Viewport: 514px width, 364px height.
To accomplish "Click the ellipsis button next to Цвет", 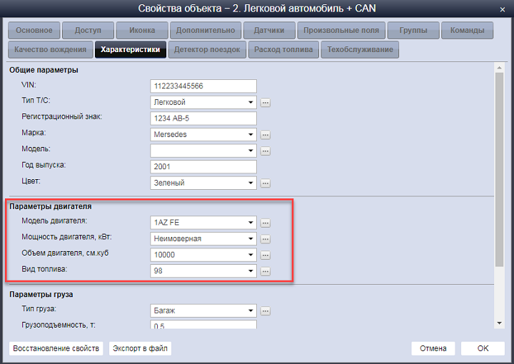I will [266, 183].
